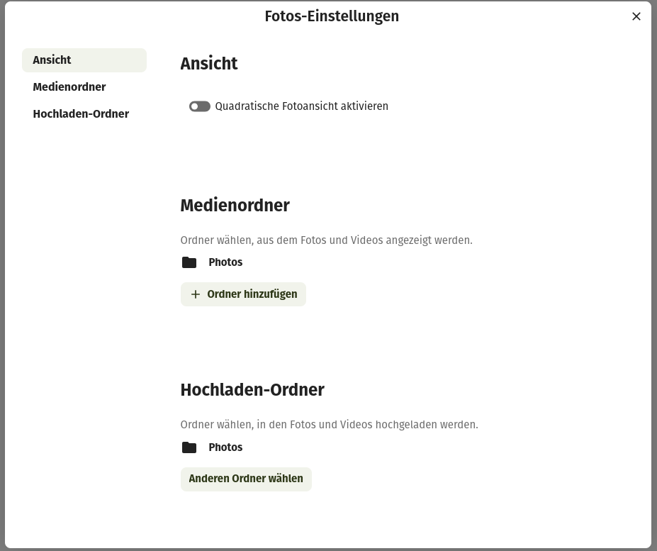Viewport: 657px width, 551px height.
Task: Click the Hochladen-Ordner section heading
Action: coord(252,390)
